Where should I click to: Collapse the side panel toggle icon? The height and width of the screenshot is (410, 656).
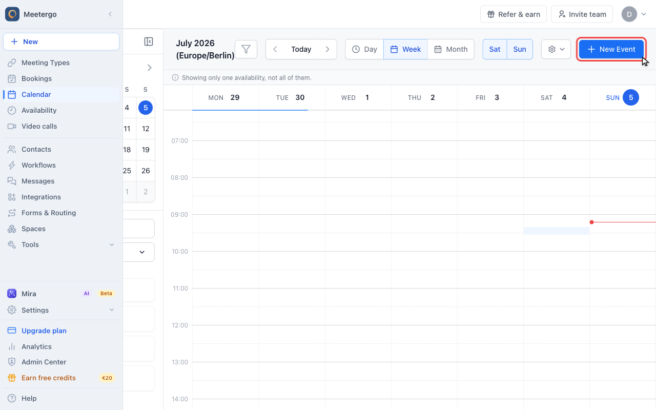click(149, 42)
